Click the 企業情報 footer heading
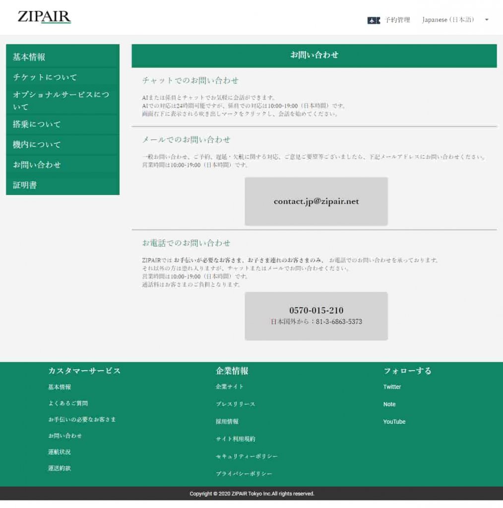The width and height of the screenshot is (503, 508). [232, 371]
